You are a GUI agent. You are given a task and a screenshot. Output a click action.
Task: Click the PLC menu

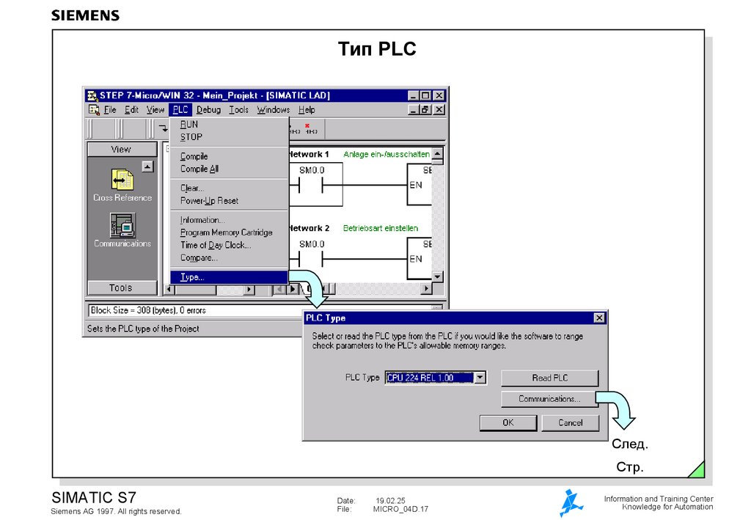tap(180, 110)
